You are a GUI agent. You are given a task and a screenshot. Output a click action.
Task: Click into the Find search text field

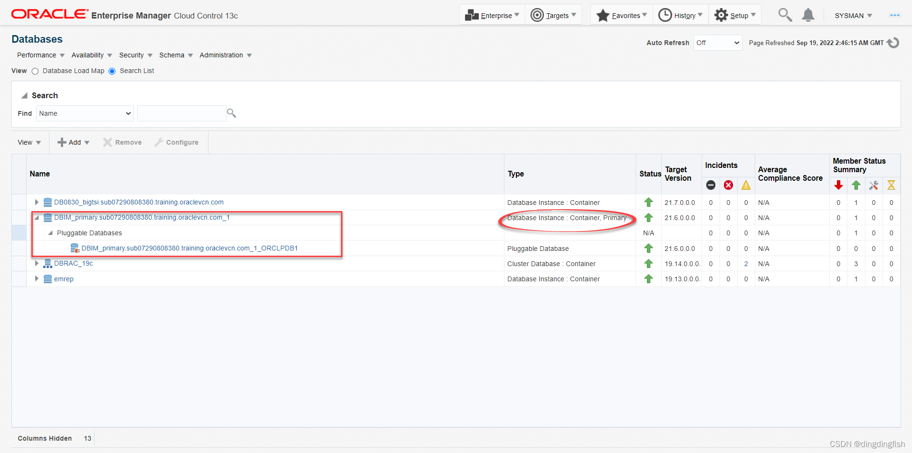click(181, 113)
